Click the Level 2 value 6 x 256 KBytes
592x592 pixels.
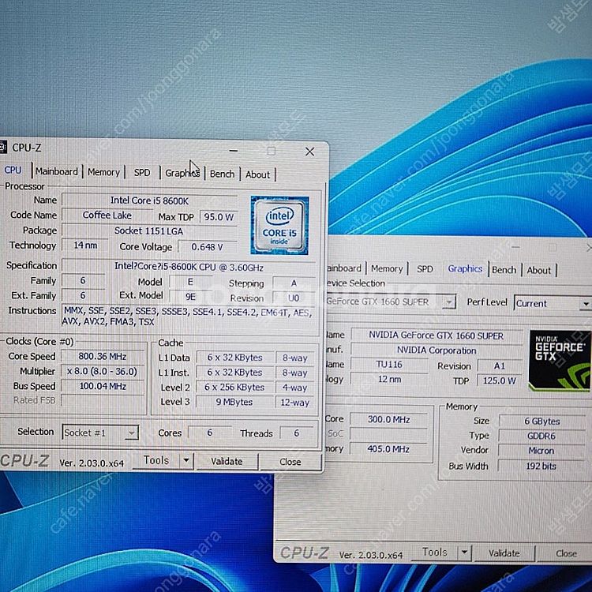[x=234, y=388]
